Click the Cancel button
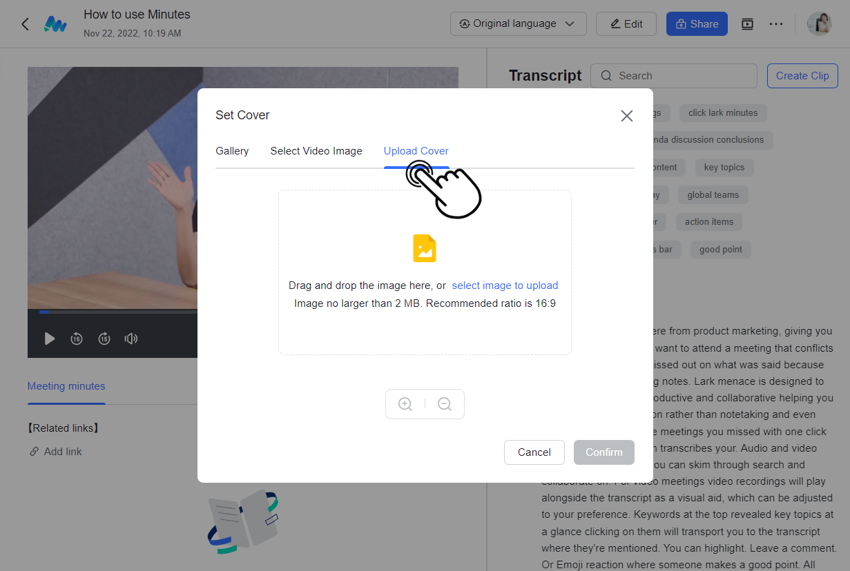This screenshot has width=850, height=571. point(534,452)
